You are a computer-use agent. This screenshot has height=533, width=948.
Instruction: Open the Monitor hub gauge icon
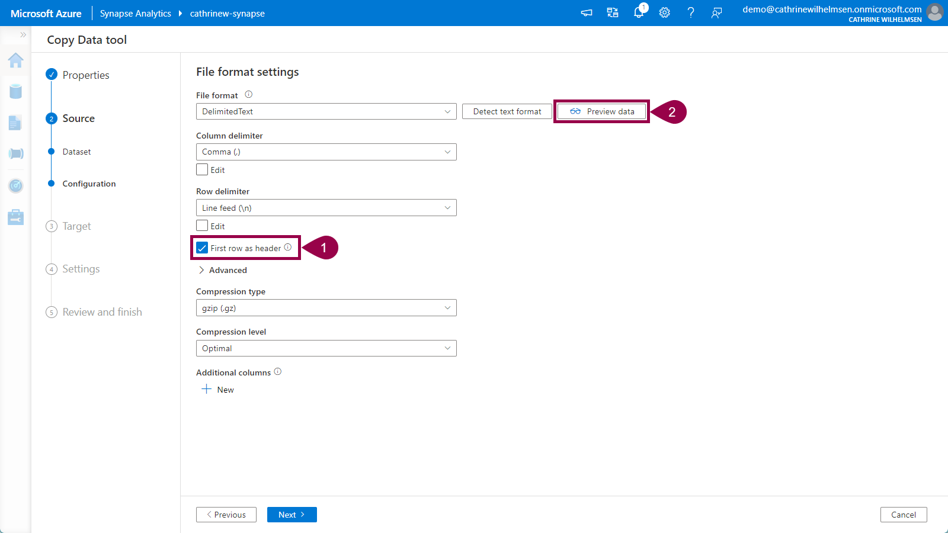(16, 186)
